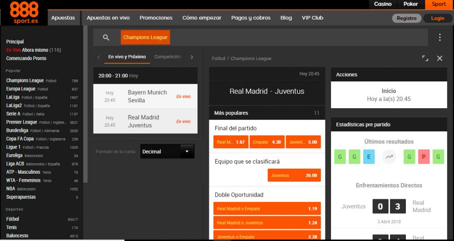Select the Sport tab

pyautogui.click(x=439, y=4)
